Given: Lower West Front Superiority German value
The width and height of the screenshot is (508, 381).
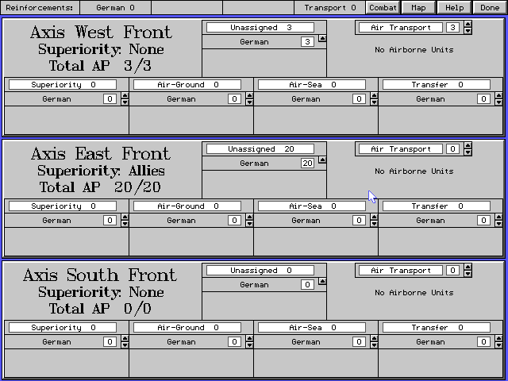Looking at the screenshot, I should click(x=125, y=102).
